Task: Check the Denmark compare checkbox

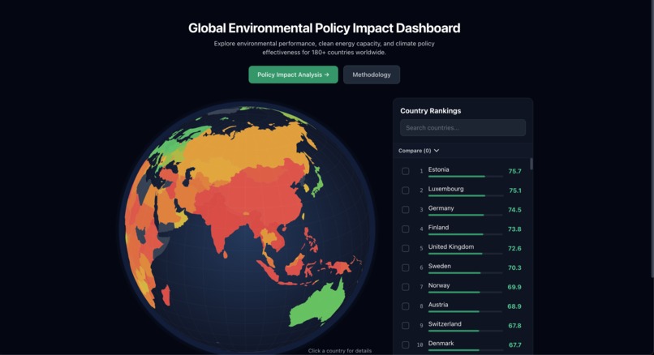Action: [406, 344]
